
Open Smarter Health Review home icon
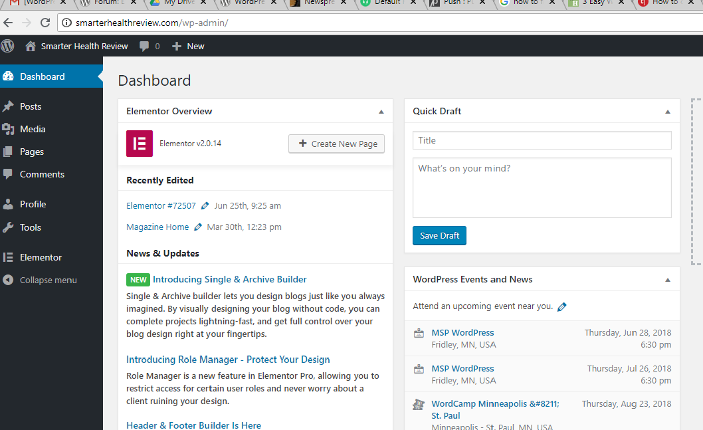pyautogui.click(x=31, y=46)
